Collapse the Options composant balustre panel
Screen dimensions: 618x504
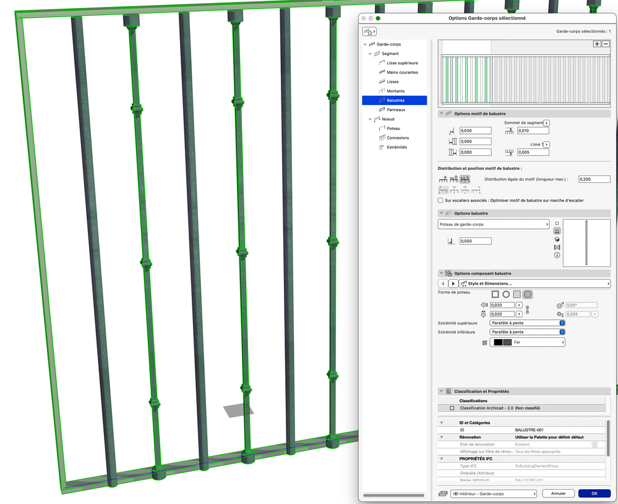[442, 274]
